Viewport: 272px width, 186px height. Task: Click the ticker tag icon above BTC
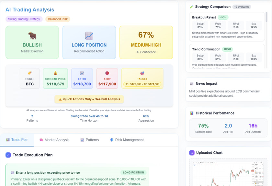click(x=30, y=73)
